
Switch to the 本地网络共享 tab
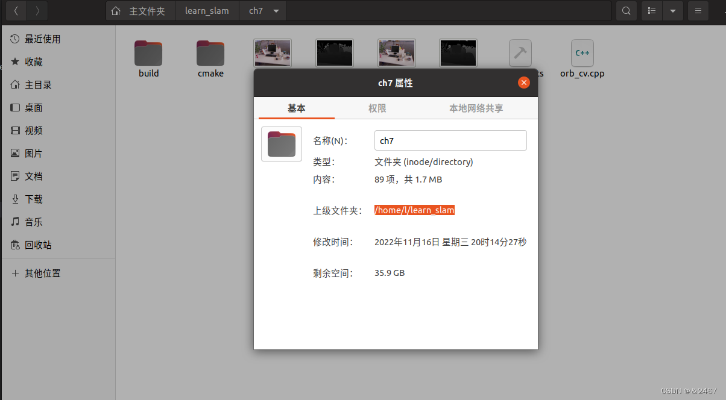click(x=476, y=108)
